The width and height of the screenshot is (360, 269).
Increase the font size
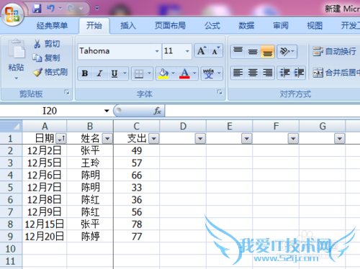coord(202,50)
